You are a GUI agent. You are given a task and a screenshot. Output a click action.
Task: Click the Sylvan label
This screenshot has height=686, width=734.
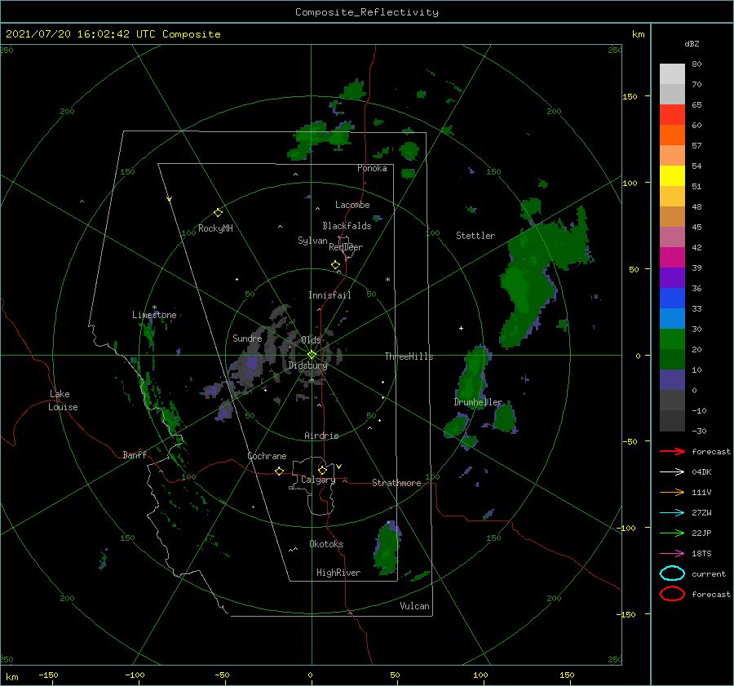[x=312, y=241]
